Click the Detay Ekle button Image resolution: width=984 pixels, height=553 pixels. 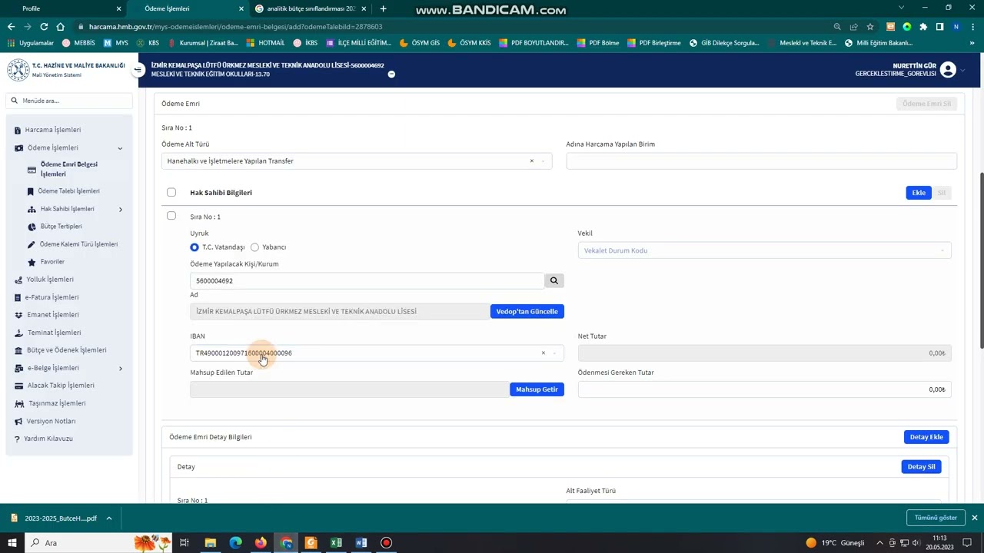click(926, 437)
